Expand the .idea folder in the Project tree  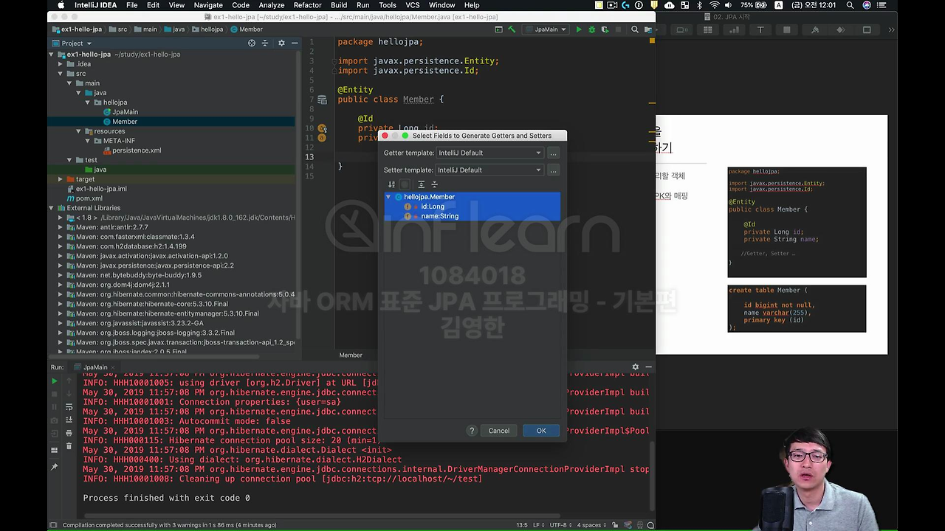61,64
